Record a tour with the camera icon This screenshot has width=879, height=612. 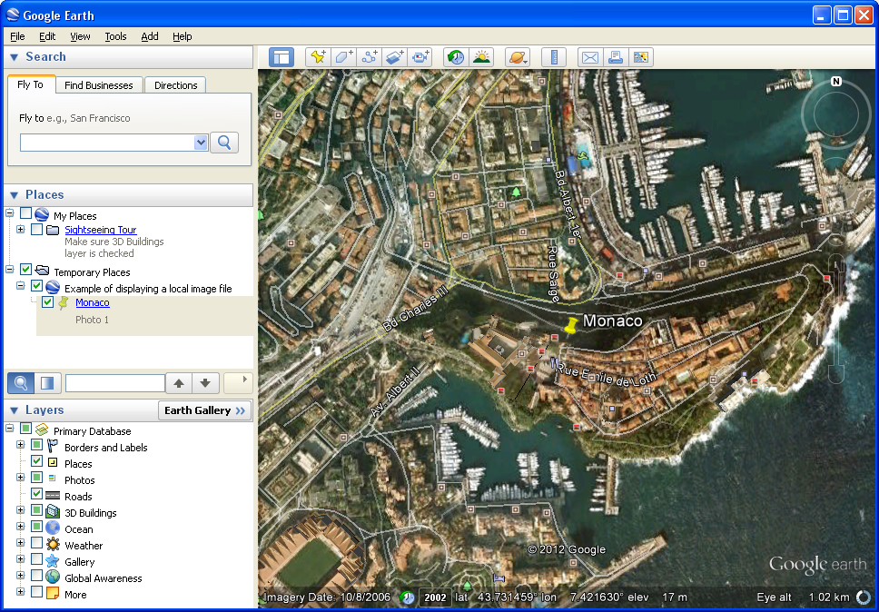420,57
